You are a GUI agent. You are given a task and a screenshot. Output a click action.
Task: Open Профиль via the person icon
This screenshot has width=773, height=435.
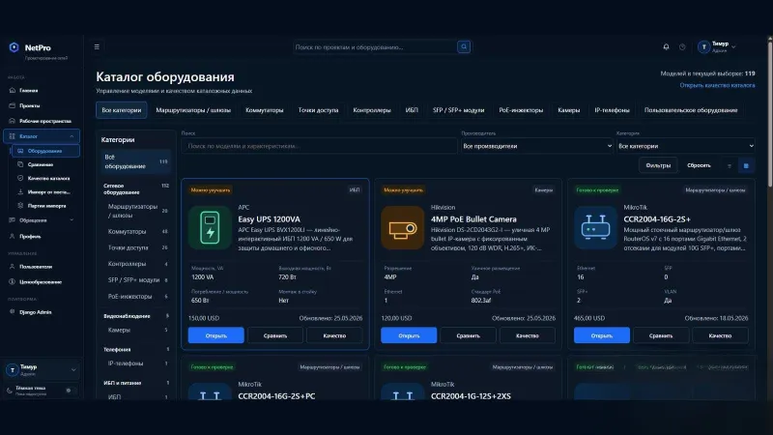coord(13,236)
